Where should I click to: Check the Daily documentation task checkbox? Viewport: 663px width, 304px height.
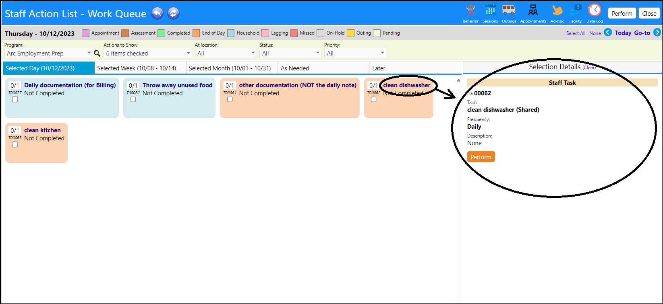coord(15,99)
